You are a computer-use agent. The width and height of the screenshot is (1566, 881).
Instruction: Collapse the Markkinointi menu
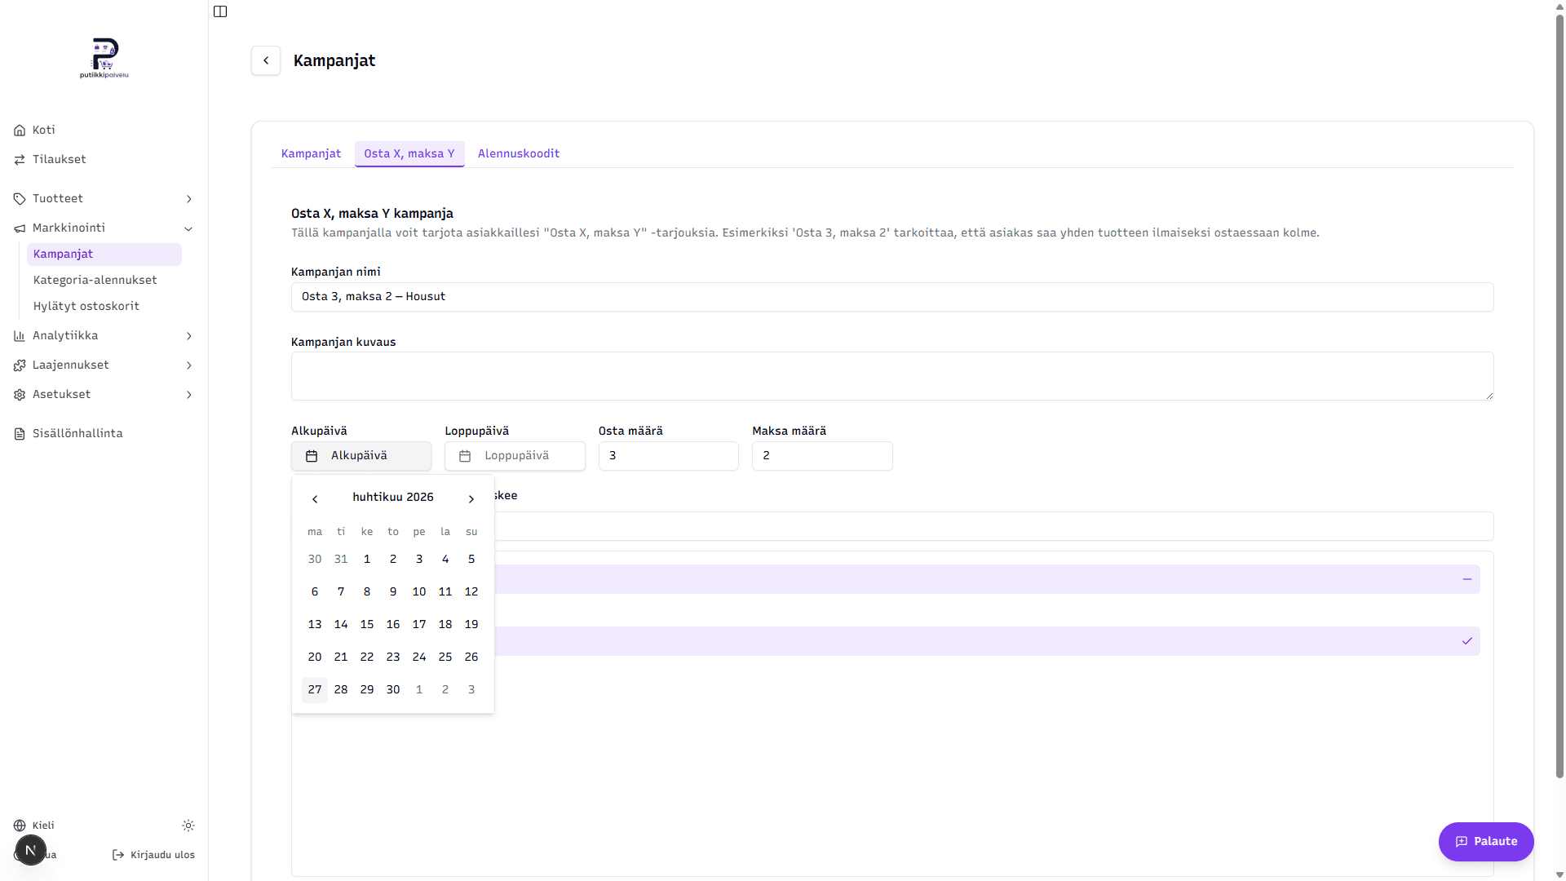pyautogui.click(x=104, y=228)
